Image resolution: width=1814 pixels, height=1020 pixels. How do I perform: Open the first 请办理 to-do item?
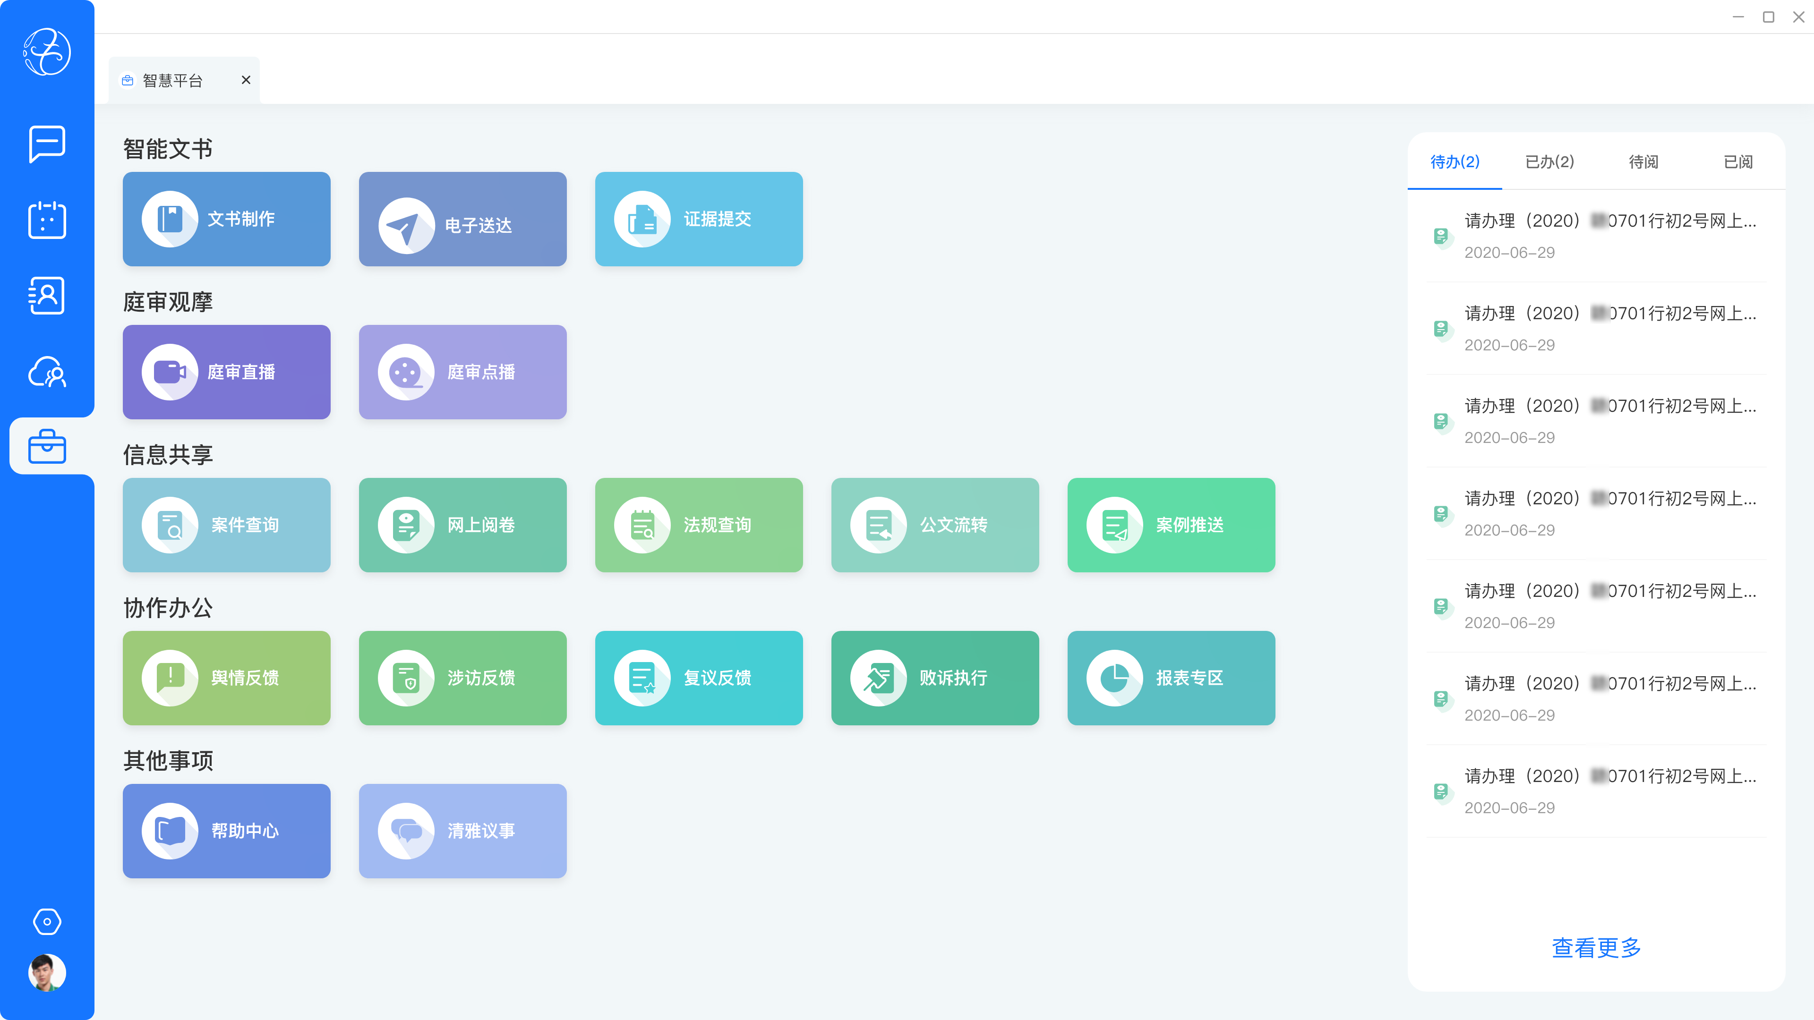[x=1610, y=236]
